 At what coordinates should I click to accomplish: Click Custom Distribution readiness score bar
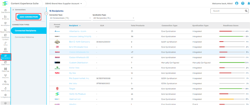[x=232, y=63]
